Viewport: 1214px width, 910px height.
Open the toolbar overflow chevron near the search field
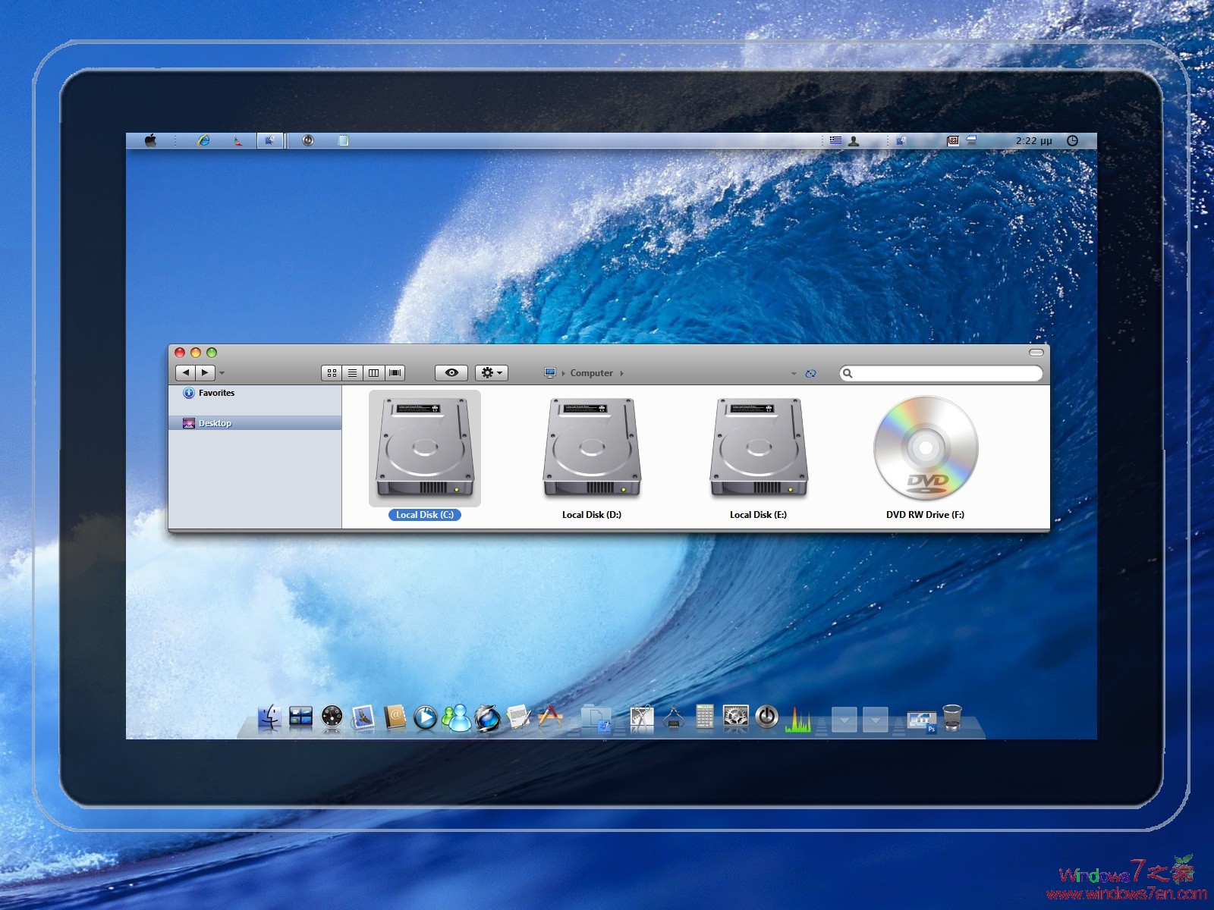795,373
